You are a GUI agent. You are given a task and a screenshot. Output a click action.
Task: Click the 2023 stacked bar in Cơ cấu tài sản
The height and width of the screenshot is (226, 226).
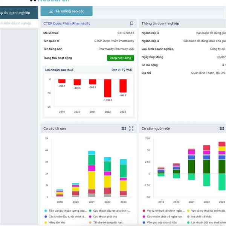[x=124, y=178]
